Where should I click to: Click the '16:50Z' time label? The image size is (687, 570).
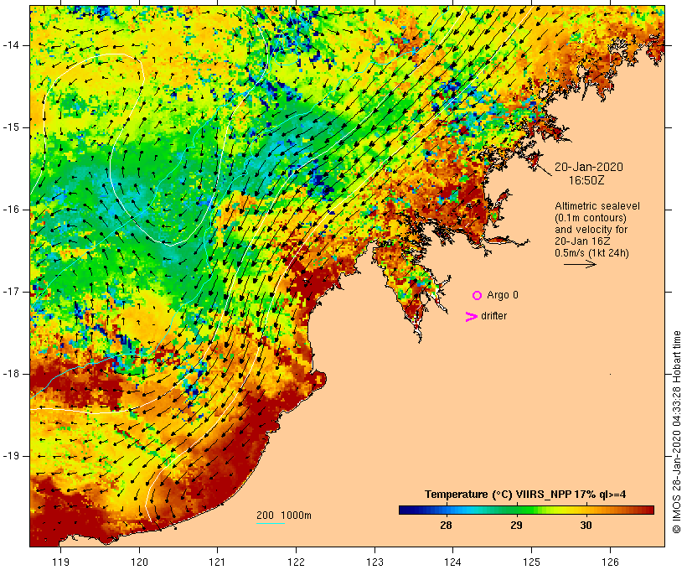coord(586,180)
